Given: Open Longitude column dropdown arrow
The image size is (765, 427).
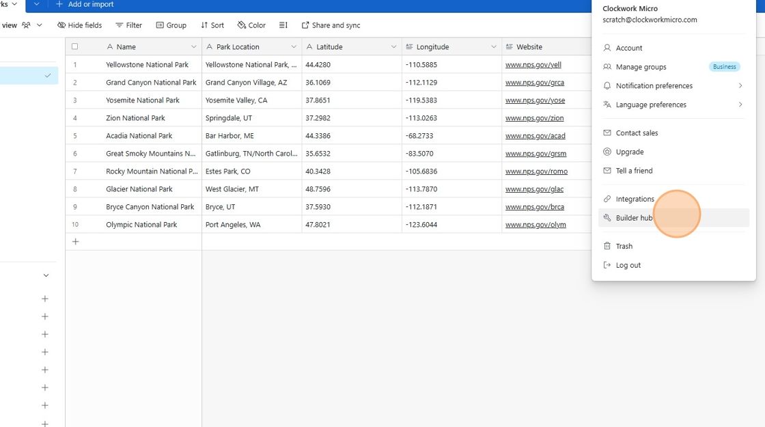Looking at the screenshot, I should pos(494,47).
